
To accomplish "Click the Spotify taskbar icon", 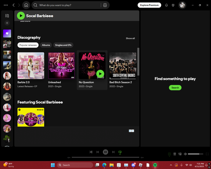I will tap(155, 165).
